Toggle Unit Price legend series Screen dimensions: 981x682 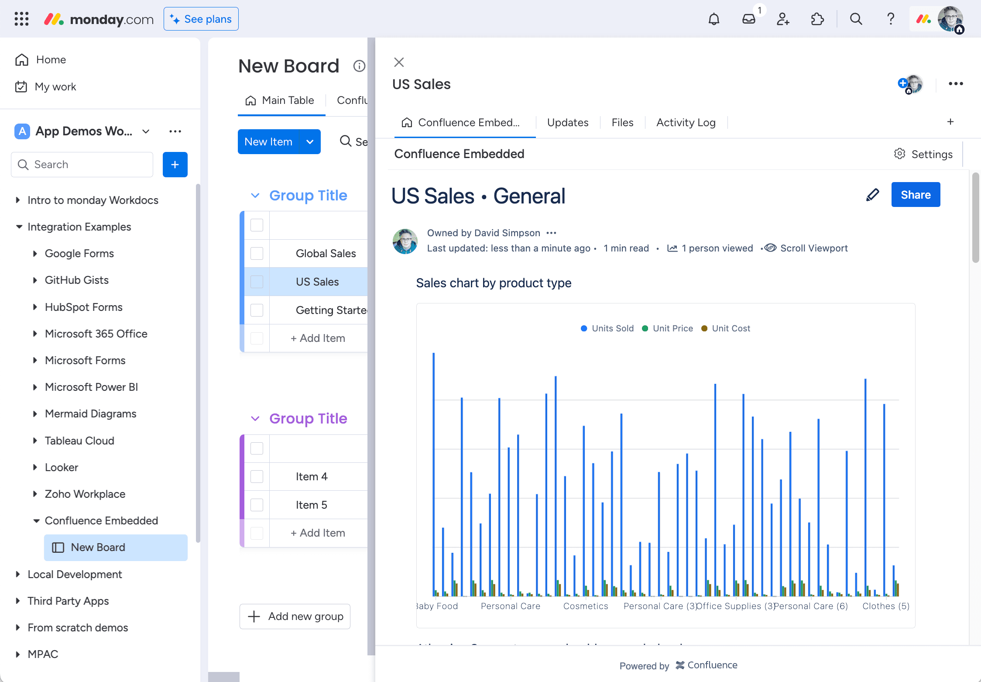point(667,328)
